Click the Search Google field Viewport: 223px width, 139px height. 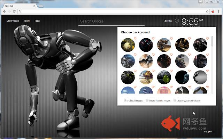[111, 21]
